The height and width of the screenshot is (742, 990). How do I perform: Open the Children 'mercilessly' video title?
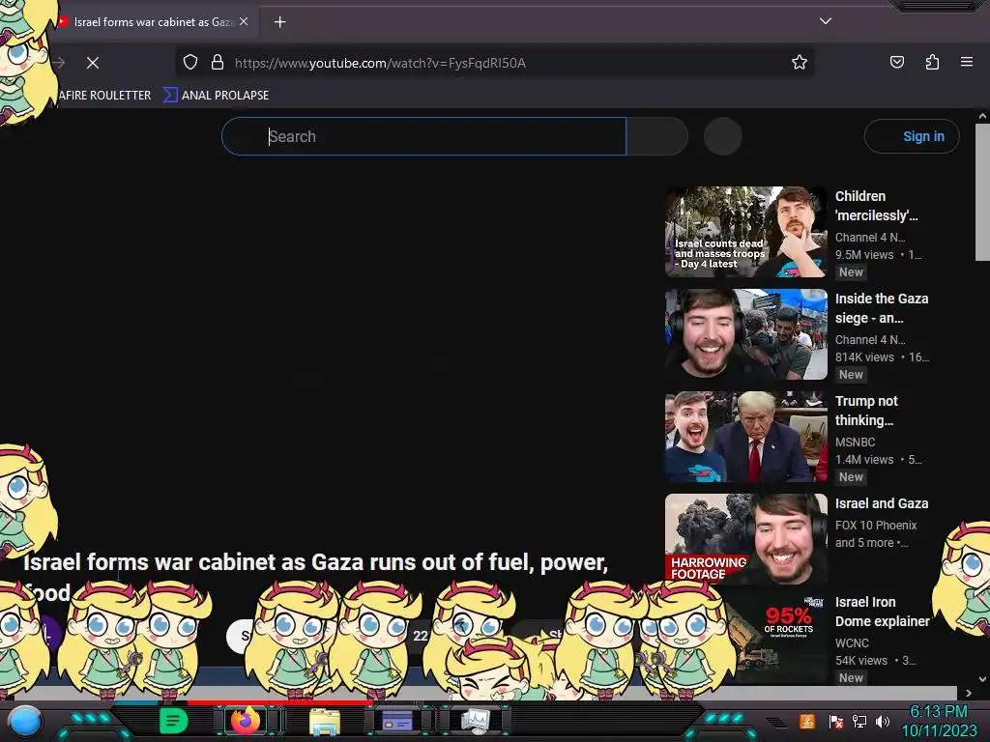pyautogui.click(x=876, y=206)
